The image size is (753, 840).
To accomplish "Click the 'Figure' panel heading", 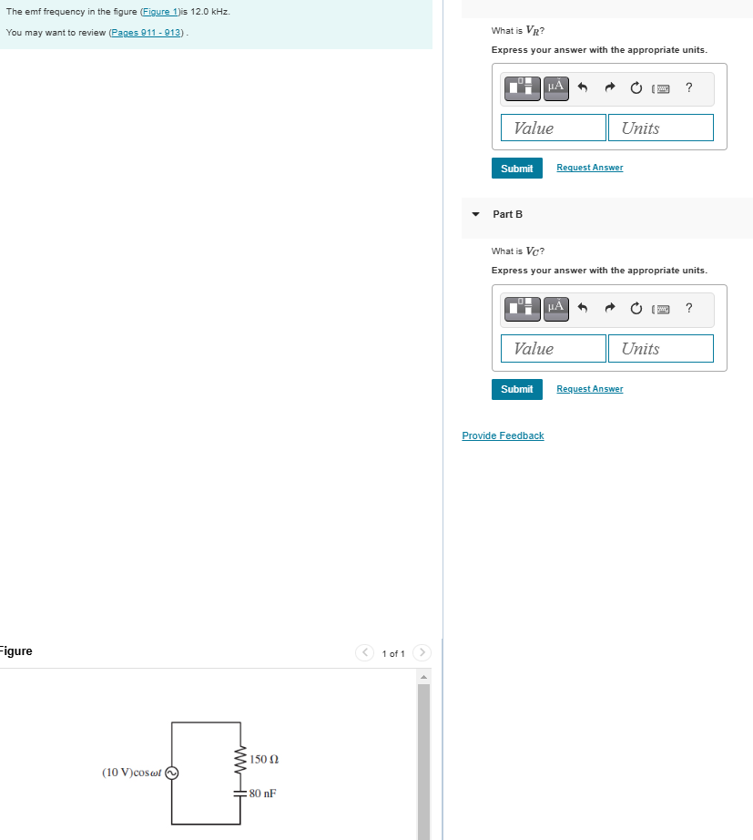I will point(15,650).
